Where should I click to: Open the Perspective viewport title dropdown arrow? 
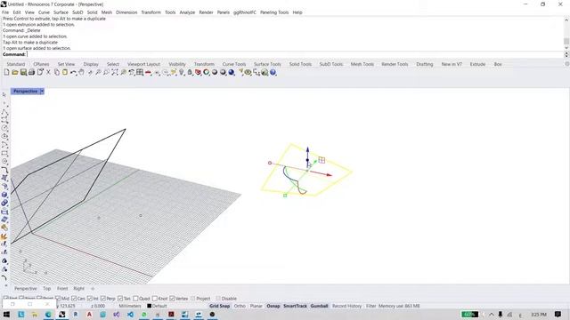(x=42, y=92)
